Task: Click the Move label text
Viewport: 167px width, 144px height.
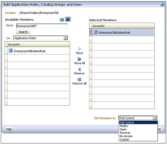Action: click(x=79, y=53)
